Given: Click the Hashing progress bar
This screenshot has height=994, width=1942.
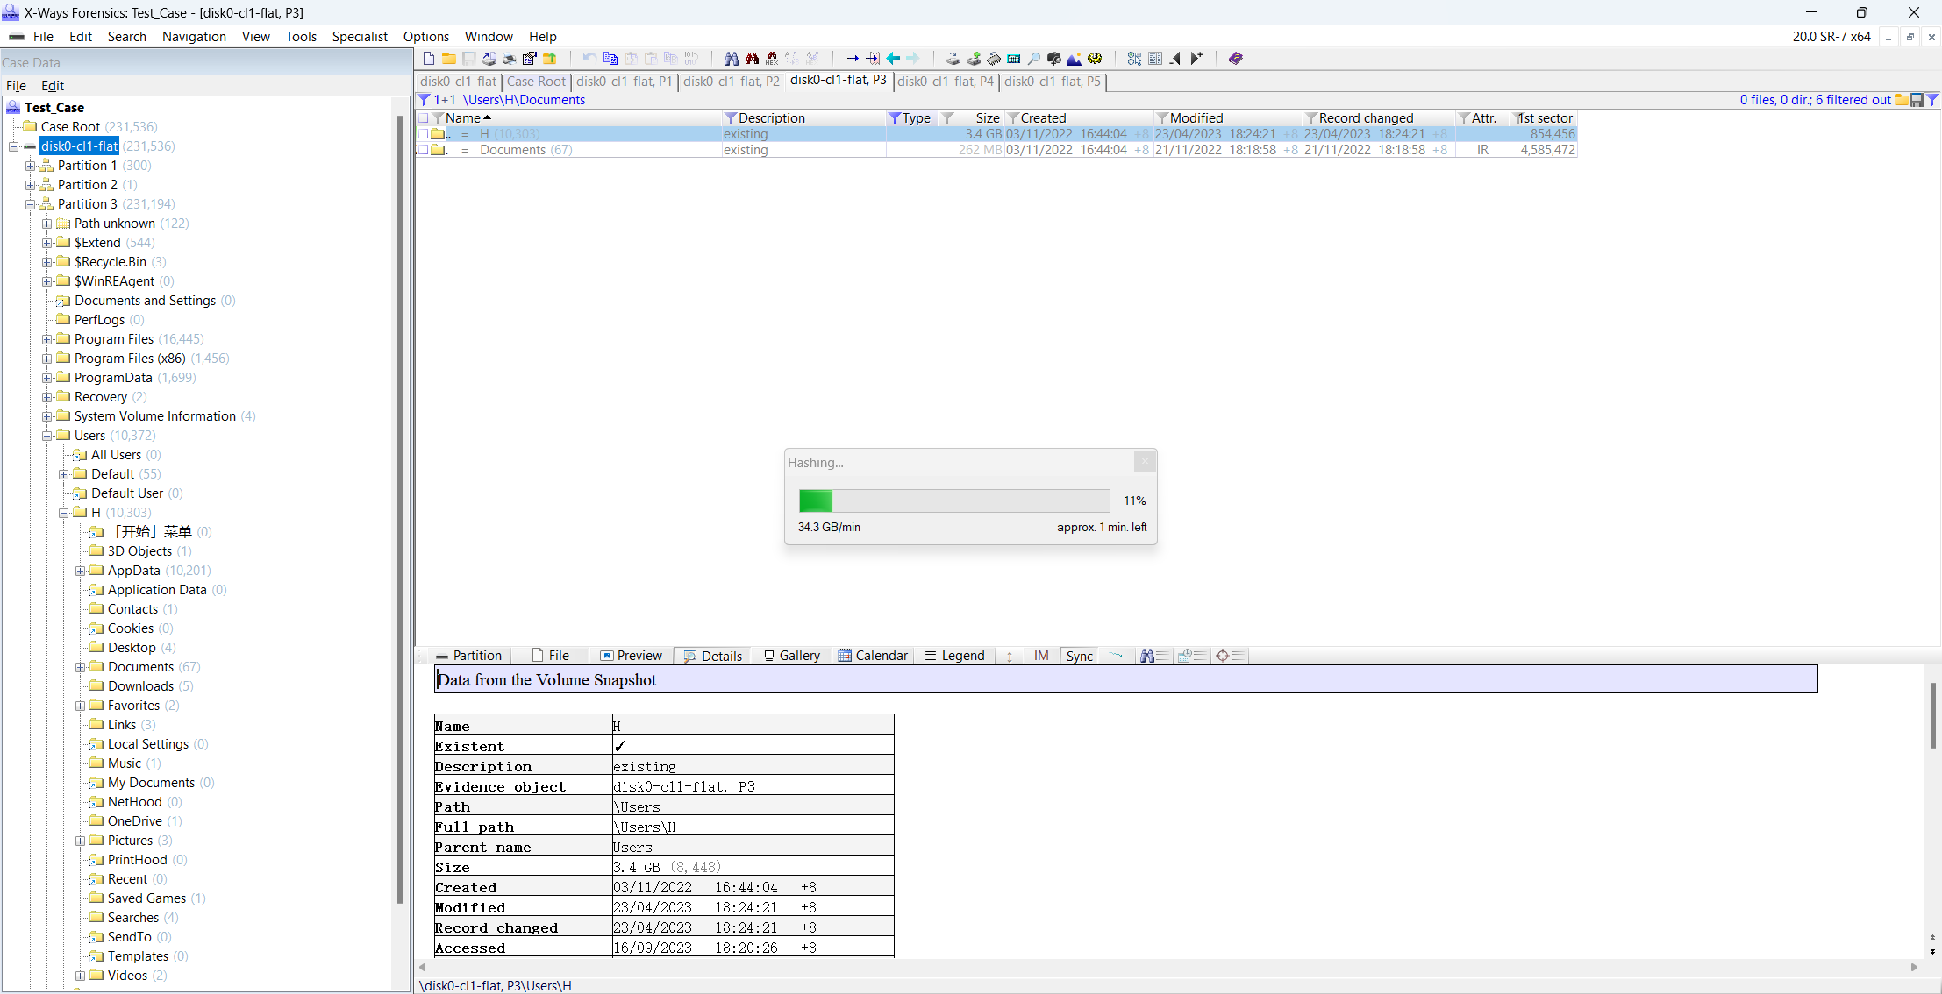Looking at the screenshot, I should 954,501.
